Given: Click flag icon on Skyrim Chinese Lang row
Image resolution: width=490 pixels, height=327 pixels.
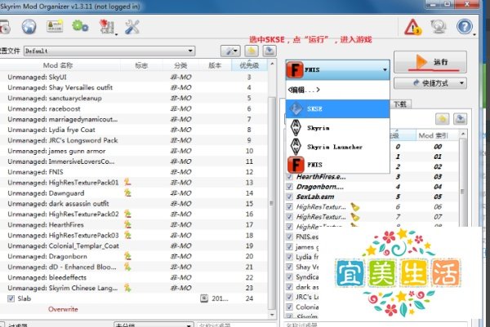Looking at the screenshot, I should point(127,288).
